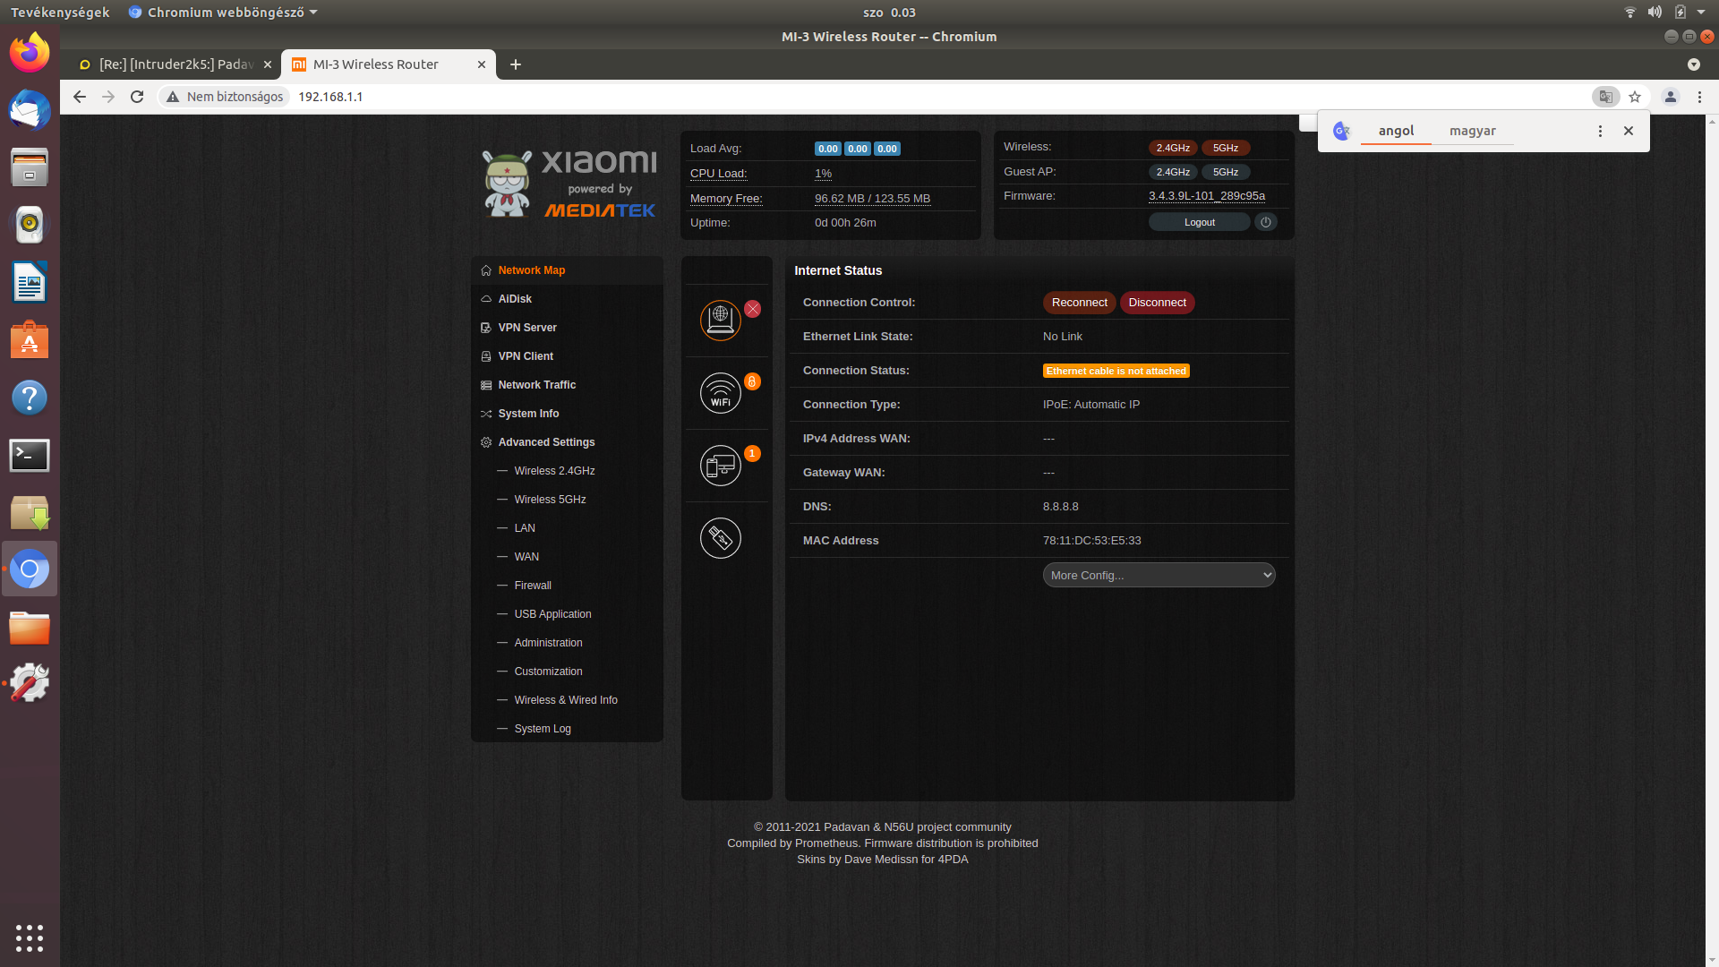Click the Network Map home icon
The width and height of the screenshot is (1719, 967).
point(486,270)
